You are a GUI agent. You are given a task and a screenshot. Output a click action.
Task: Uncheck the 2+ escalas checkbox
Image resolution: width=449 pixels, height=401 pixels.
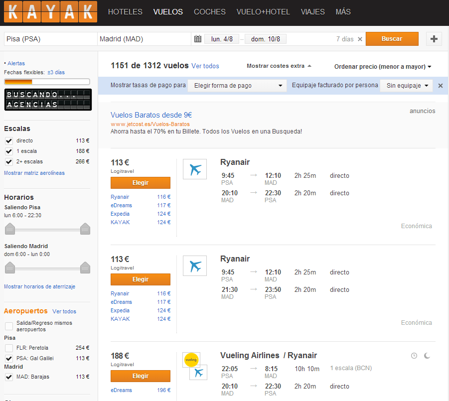click(8, 162)
